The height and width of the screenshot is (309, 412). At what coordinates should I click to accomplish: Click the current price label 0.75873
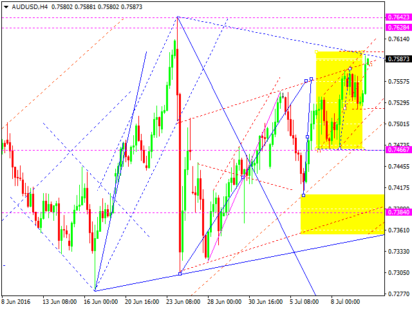[x=398, y=59]
